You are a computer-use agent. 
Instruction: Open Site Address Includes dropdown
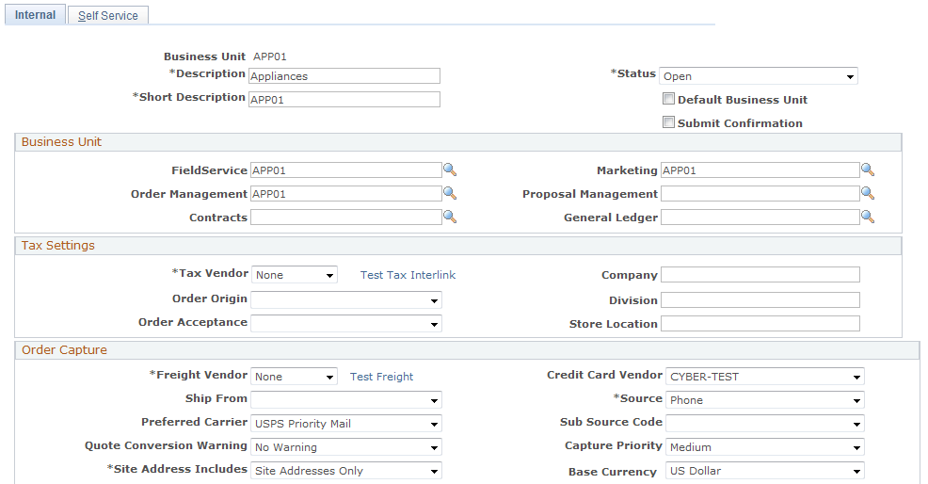(346, 471)
